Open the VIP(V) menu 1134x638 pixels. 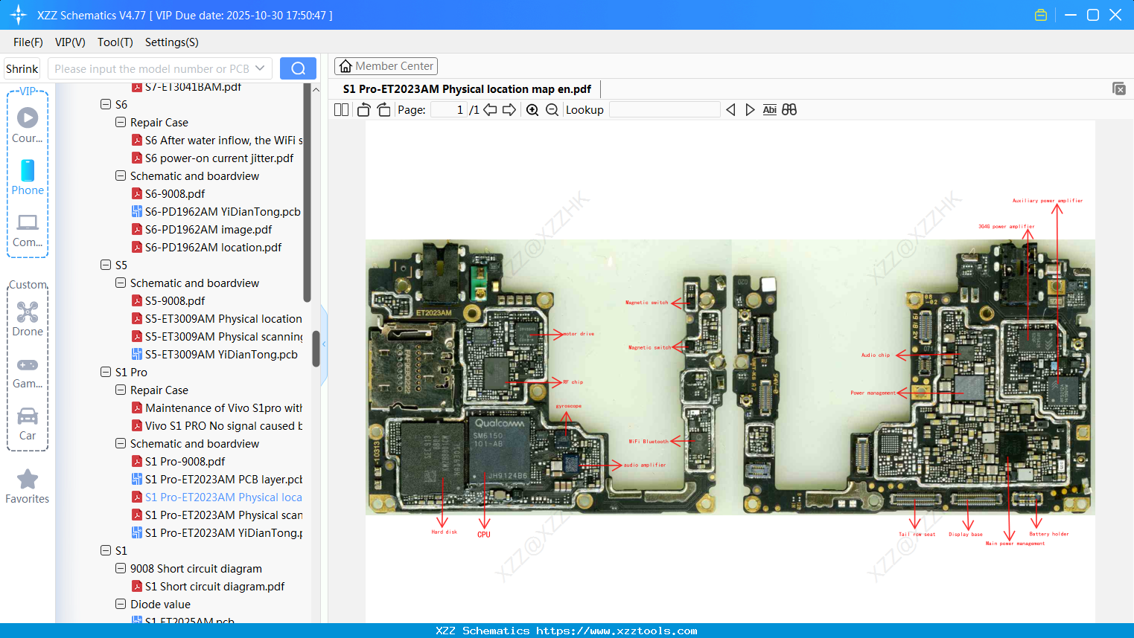pyautogui.click(x=70, y=42)
